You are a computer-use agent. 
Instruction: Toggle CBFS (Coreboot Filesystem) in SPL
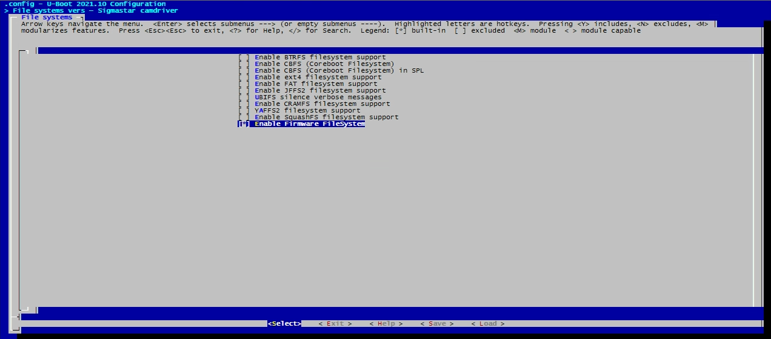(x=244, y=71)
